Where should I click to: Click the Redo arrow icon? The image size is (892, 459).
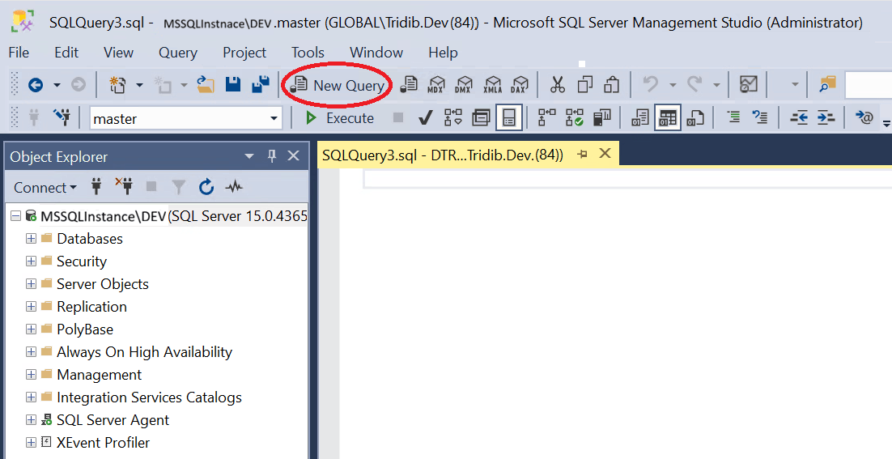[694, 85]
